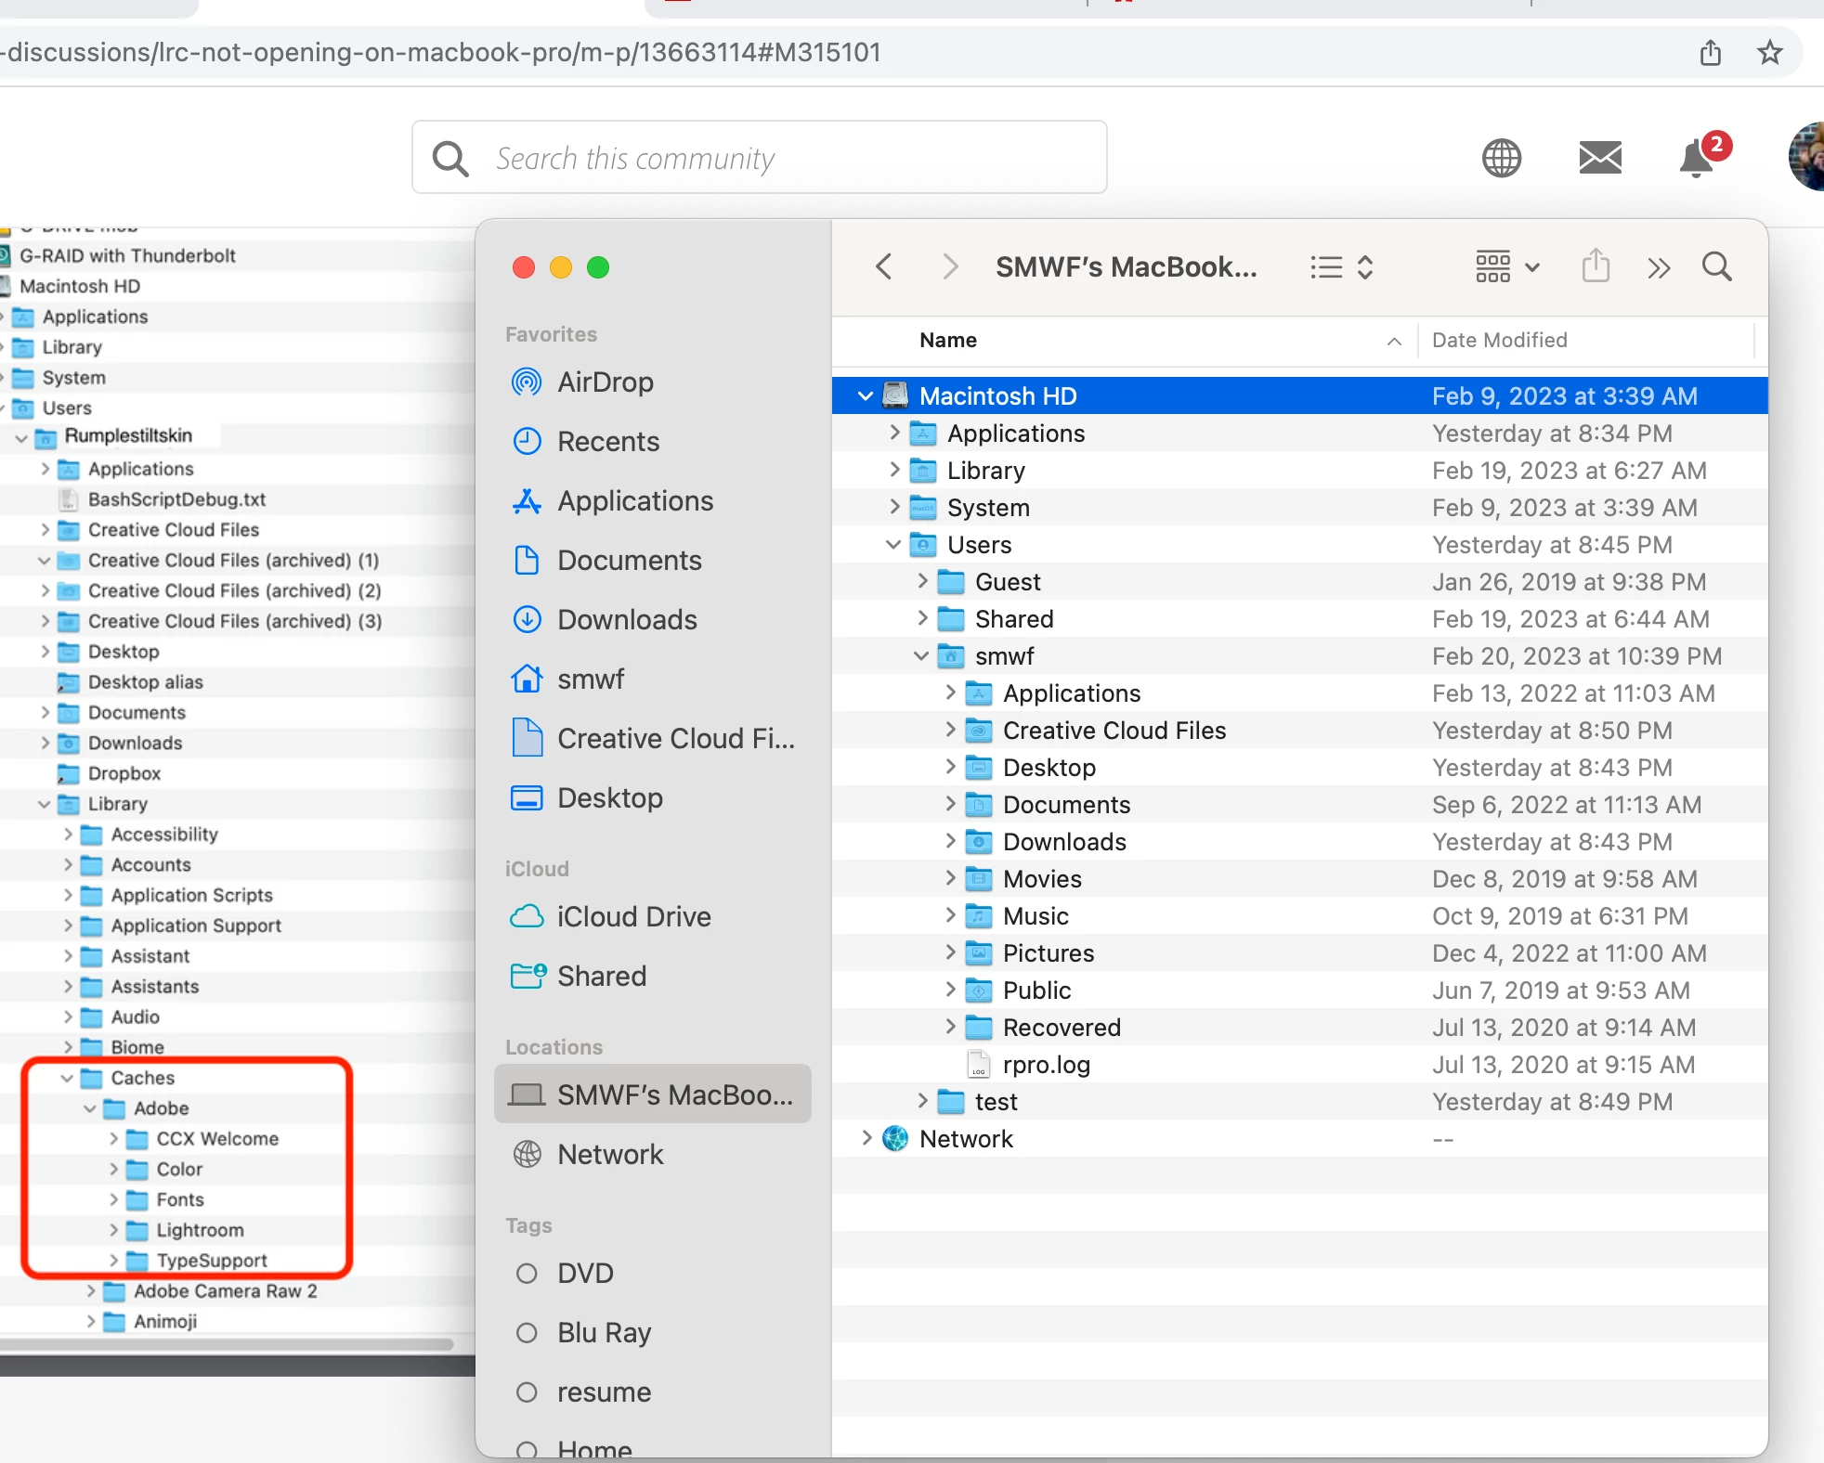Click the globe language icon
This screenshot has height=1463, width=1824.
1501,158
